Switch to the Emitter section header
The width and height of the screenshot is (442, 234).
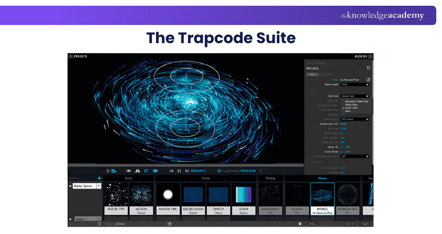point(128,178)
